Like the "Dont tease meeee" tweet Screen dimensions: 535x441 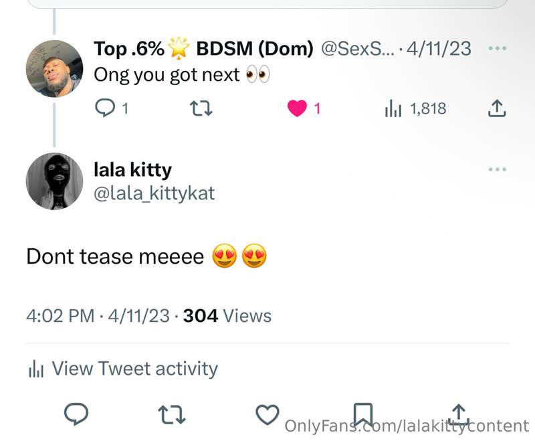[x=267, y=414]
